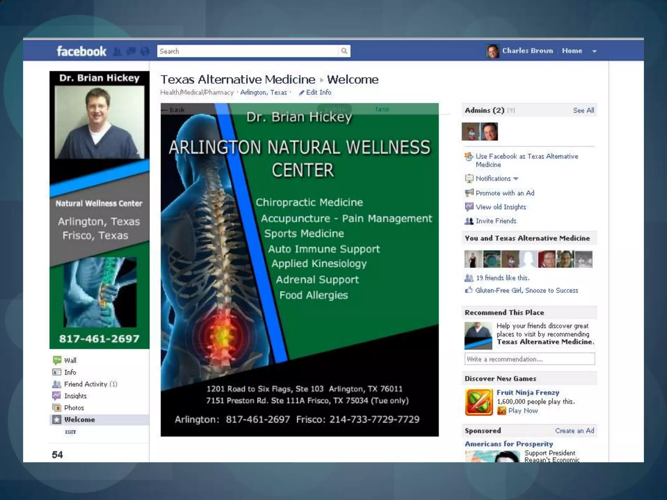Click into the Search field

tap(248, 51)
